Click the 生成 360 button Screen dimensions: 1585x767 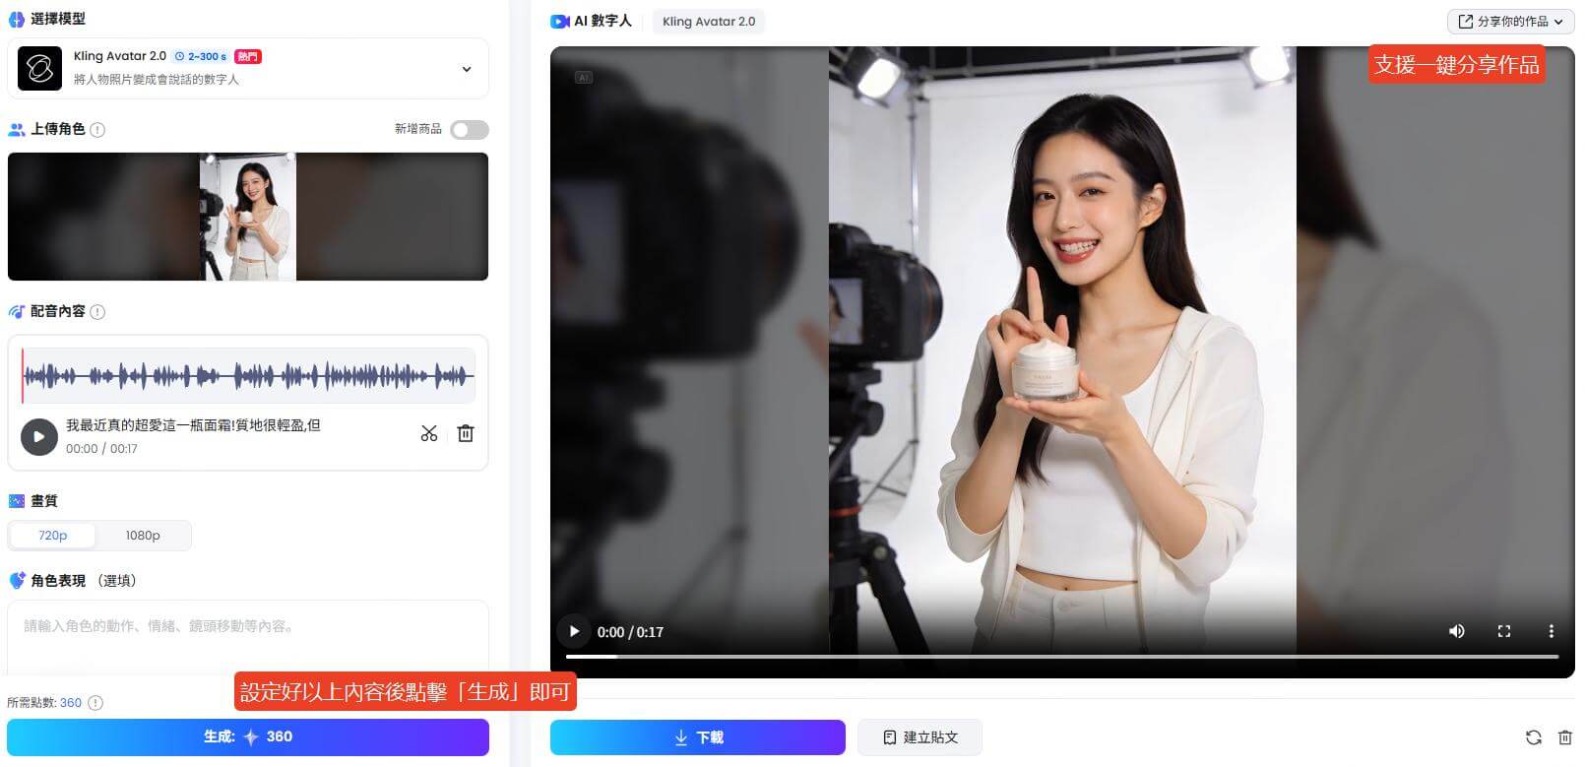[248, 736]
